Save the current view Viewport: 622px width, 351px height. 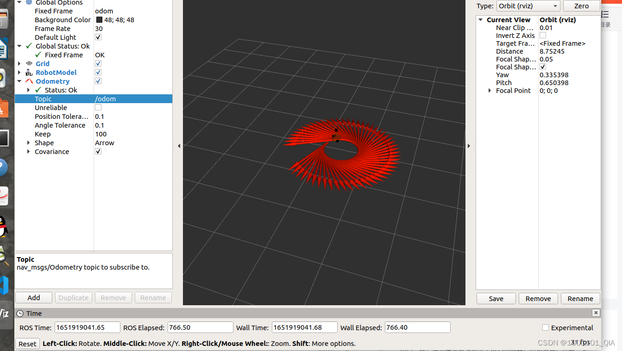(496, 298)
